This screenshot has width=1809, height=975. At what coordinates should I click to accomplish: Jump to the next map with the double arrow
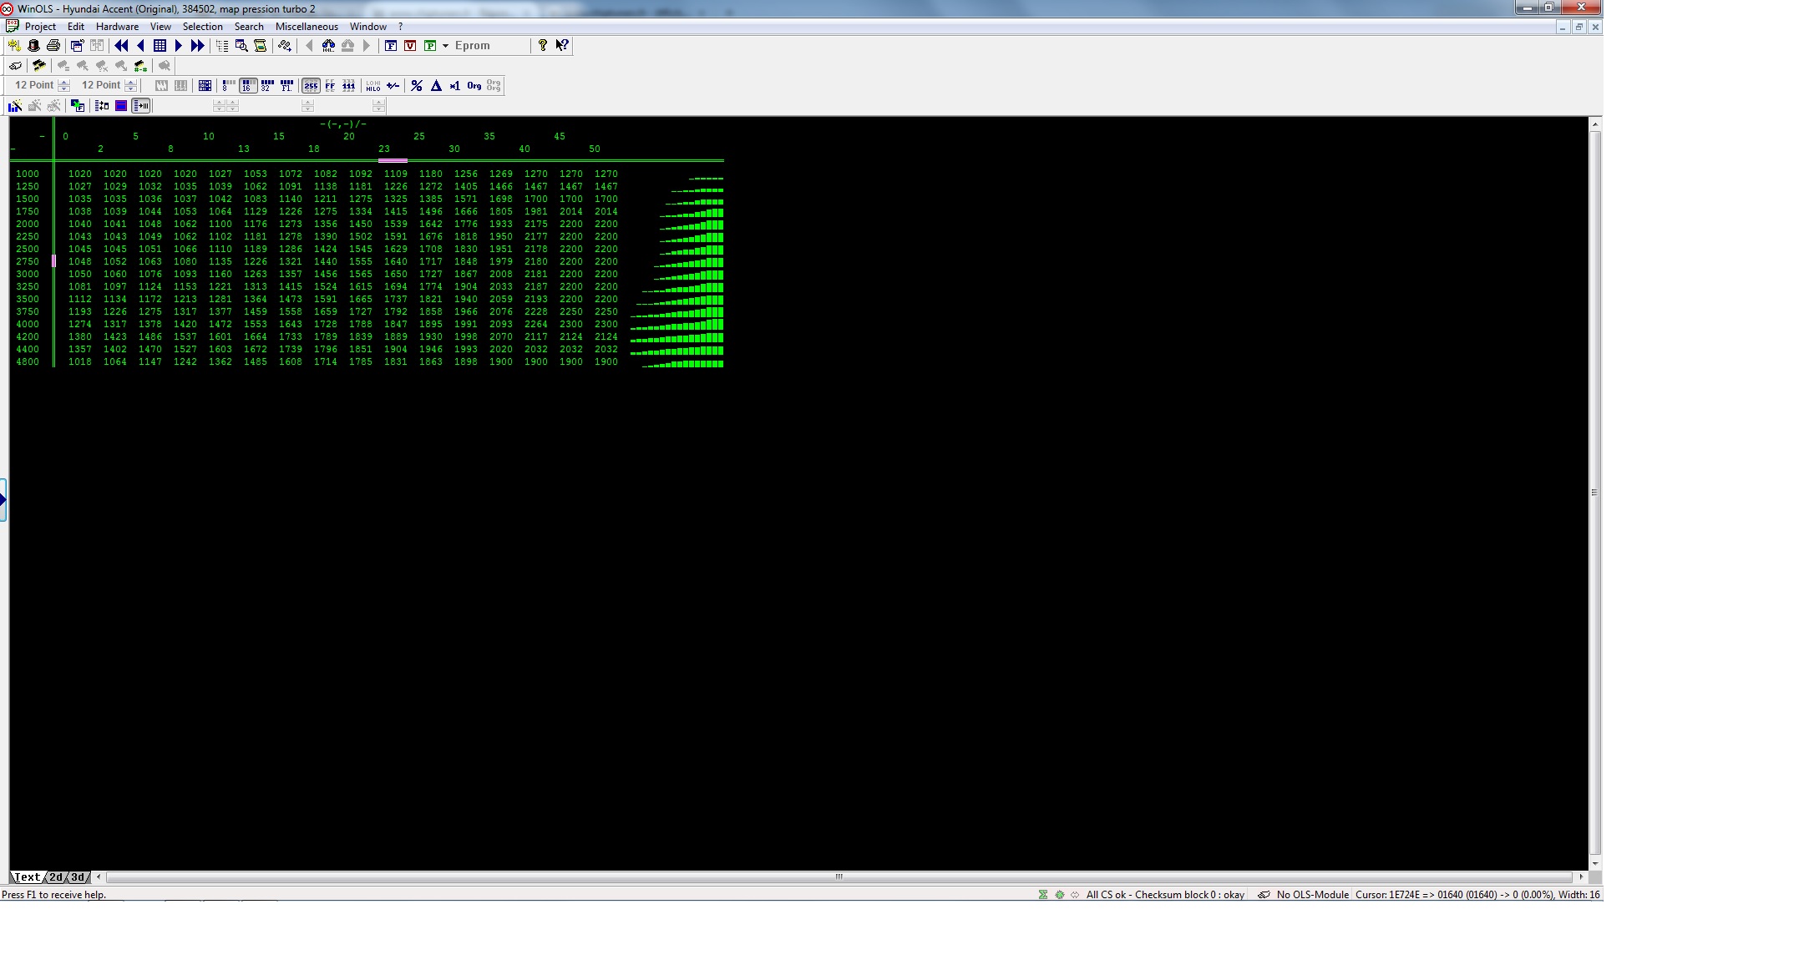coord(198,46)
